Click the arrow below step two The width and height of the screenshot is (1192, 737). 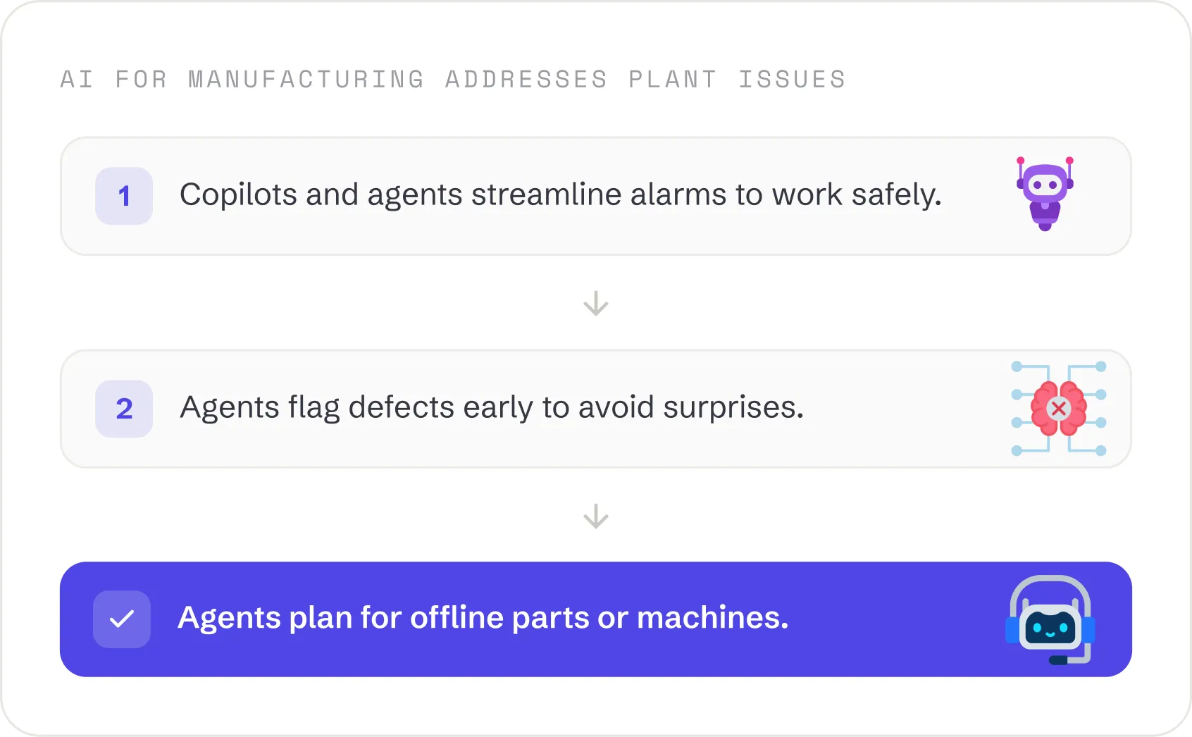tap(596, 516)
